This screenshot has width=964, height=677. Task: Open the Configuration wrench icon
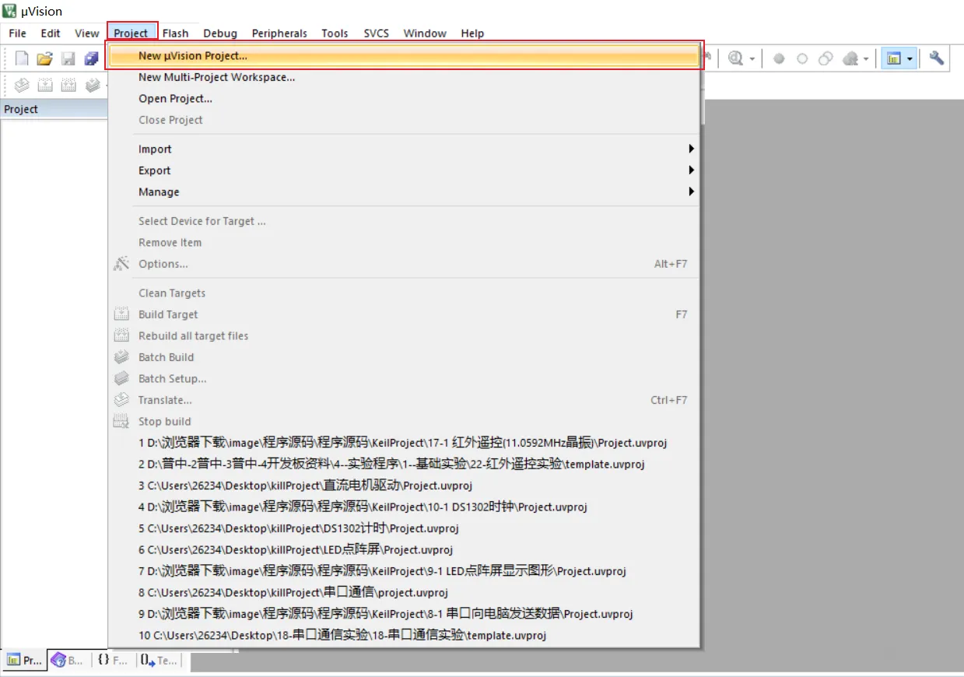coord(937,58)
